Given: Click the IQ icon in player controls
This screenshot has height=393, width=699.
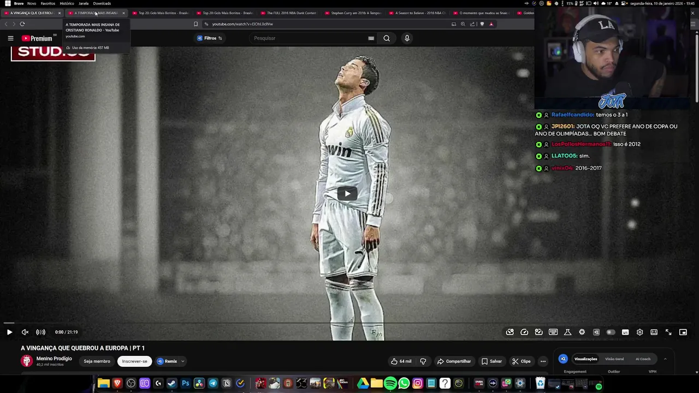Looking at the screenshot, I should 596,332.
